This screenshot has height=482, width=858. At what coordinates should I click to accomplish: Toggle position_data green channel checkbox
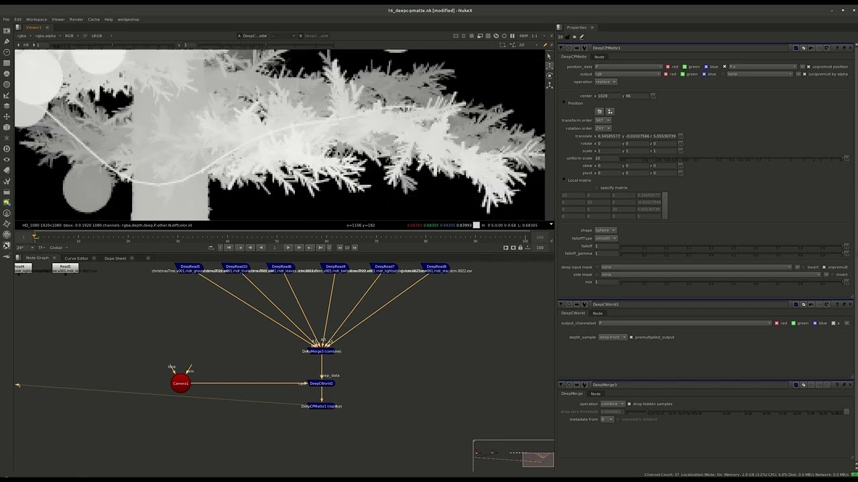pos(684,66)
